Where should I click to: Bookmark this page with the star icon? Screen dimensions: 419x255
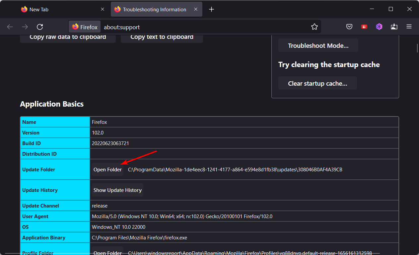(314, 27)
